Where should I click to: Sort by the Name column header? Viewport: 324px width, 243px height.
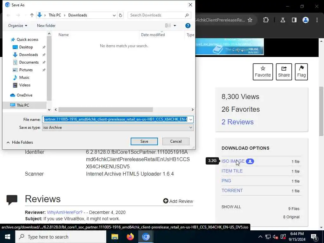pyautogui.click(x=63, y=35)
